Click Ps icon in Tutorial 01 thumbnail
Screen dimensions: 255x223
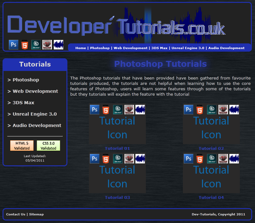point(95,110)
